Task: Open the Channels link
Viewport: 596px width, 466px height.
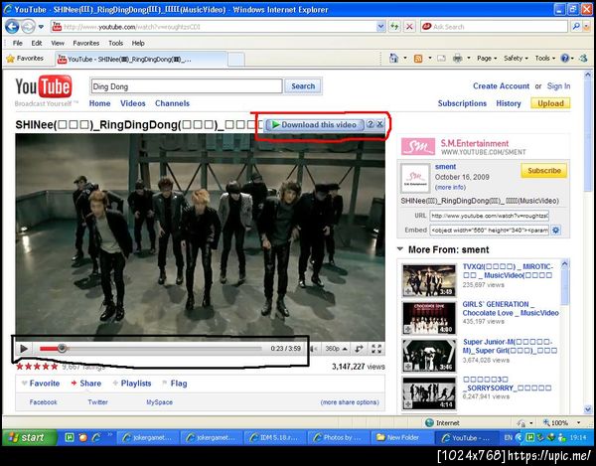Action: click(x=172, y=103)
